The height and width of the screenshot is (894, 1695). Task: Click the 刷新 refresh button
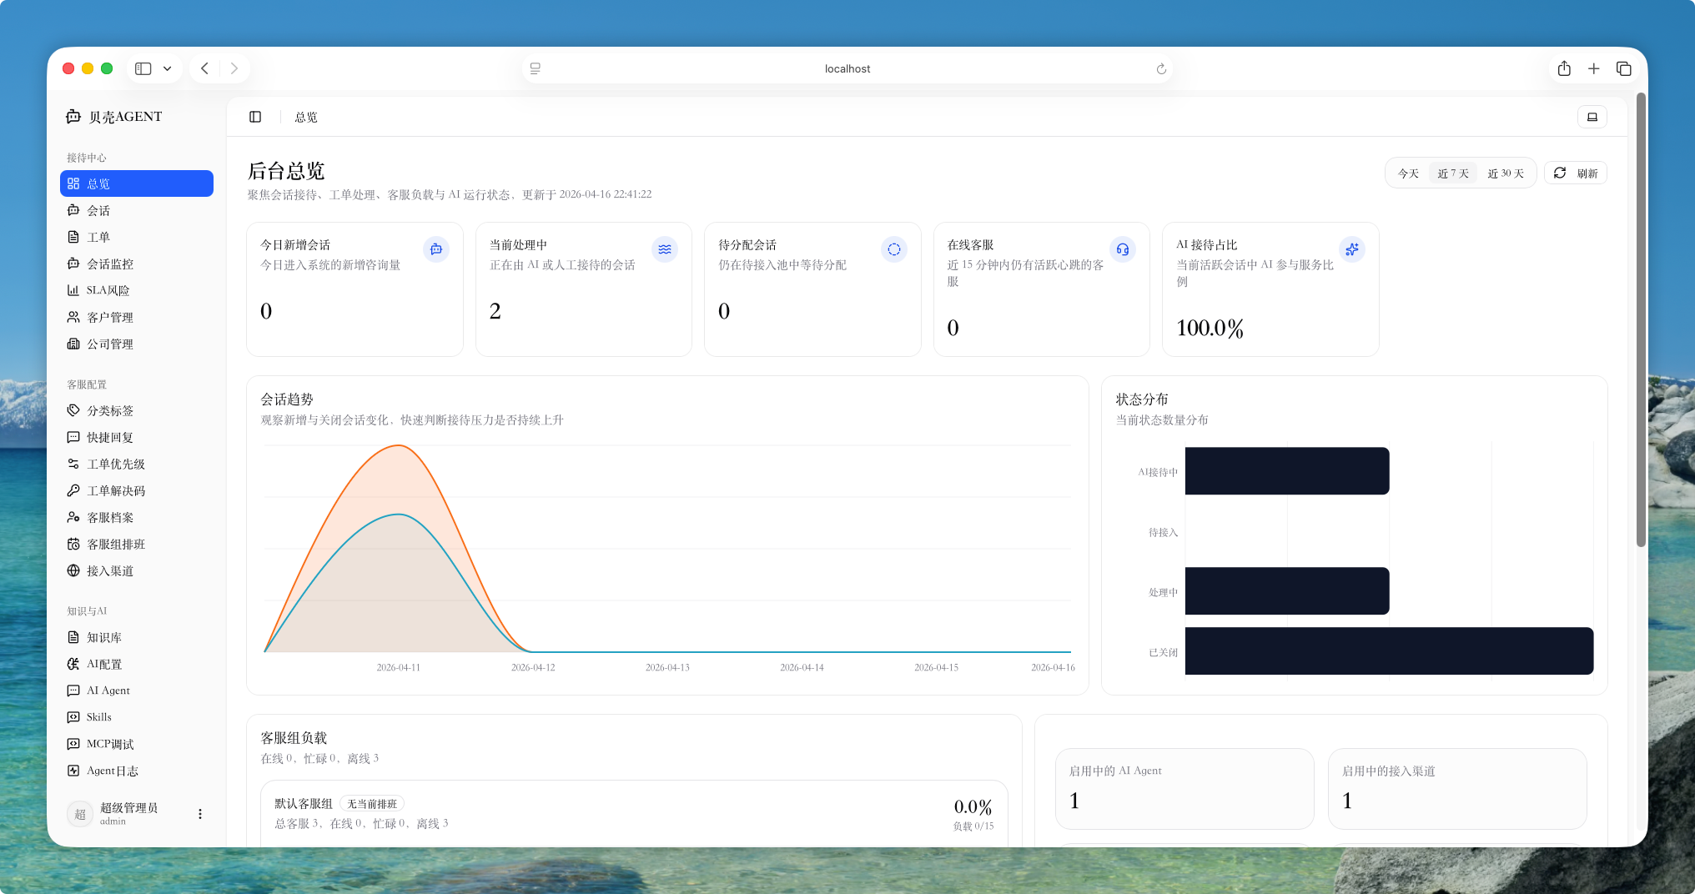(1575, 173)
